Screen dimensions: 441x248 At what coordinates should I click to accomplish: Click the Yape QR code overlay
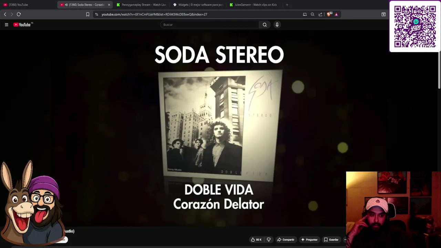[x=415, y=27]
